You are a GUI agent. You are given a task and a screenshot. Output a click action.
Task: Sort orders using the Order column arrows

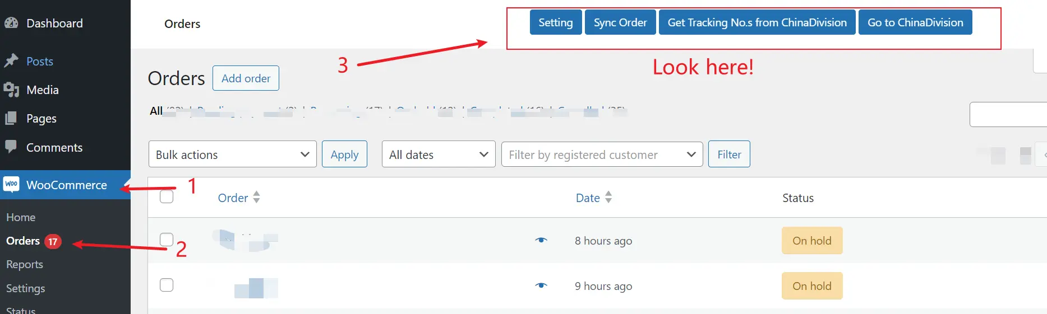(x=256, y=198)
